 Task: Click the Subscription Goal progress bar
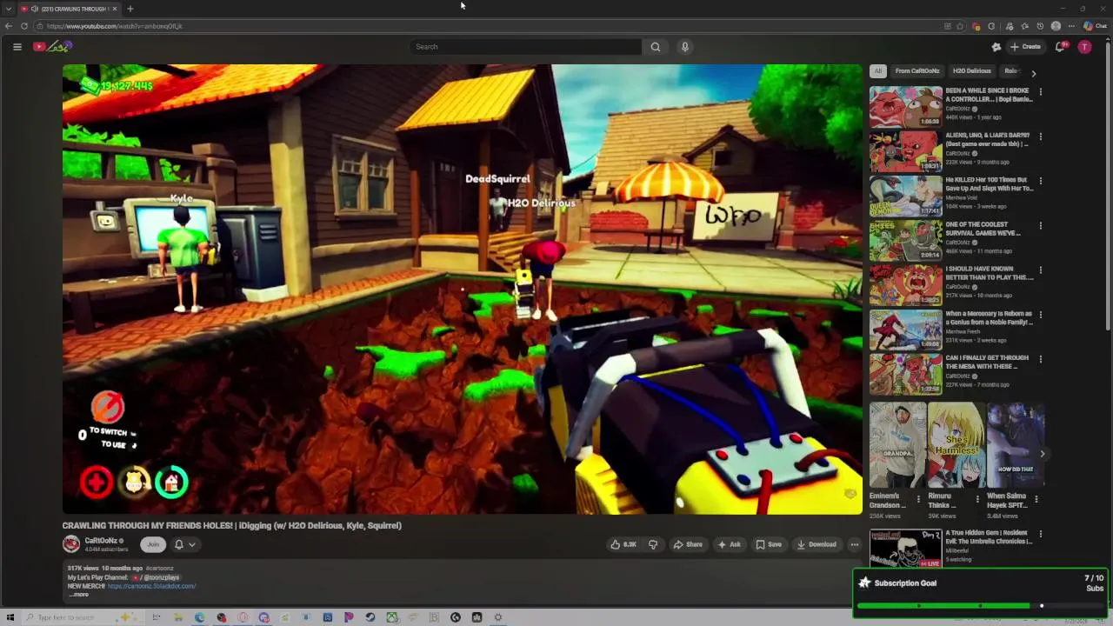tap(980, 605)
